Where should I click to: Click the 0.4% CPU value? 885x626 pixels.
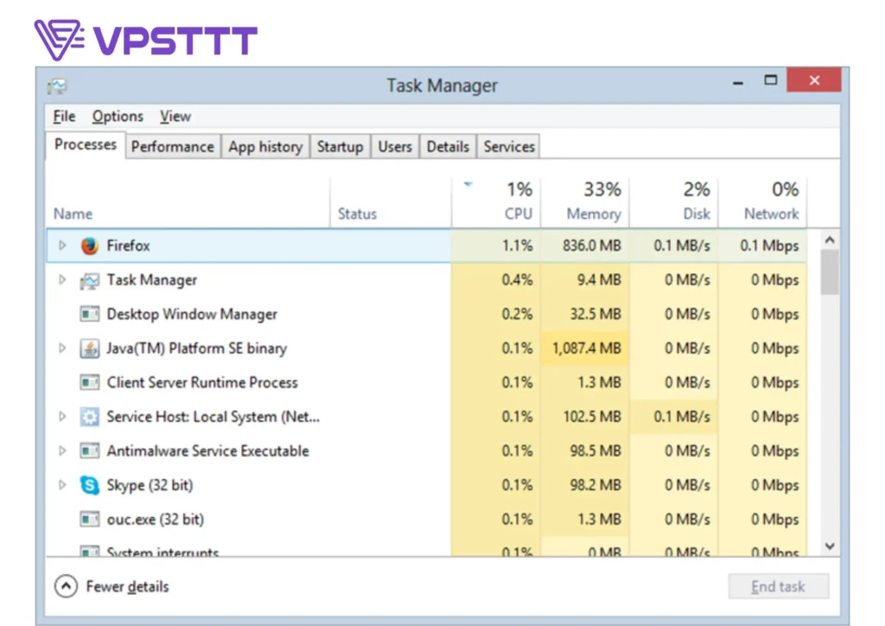pyautogui.click(x=517, y=280)
